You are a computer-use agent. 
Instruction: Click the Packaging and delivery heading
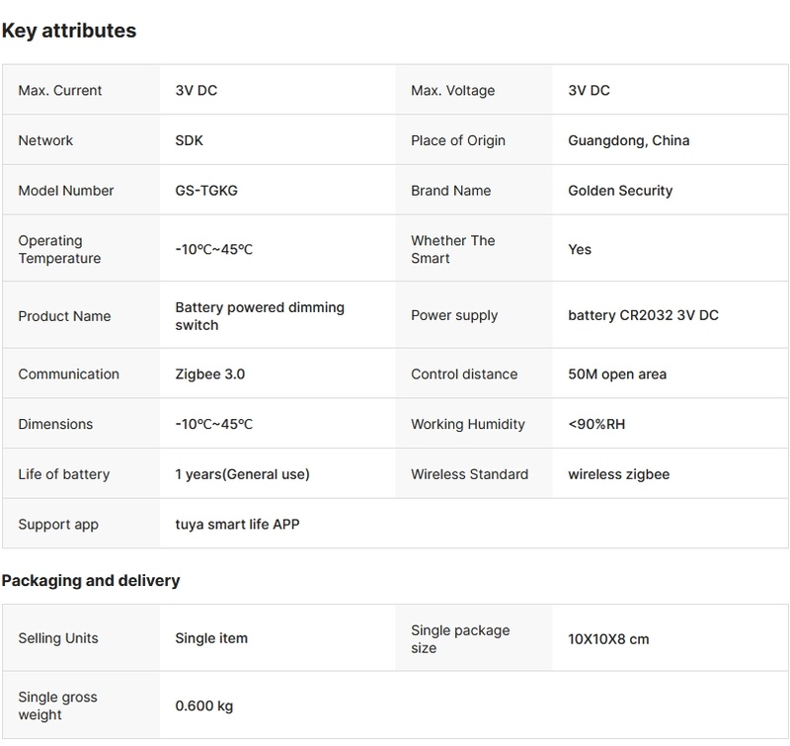pos(91,581)
